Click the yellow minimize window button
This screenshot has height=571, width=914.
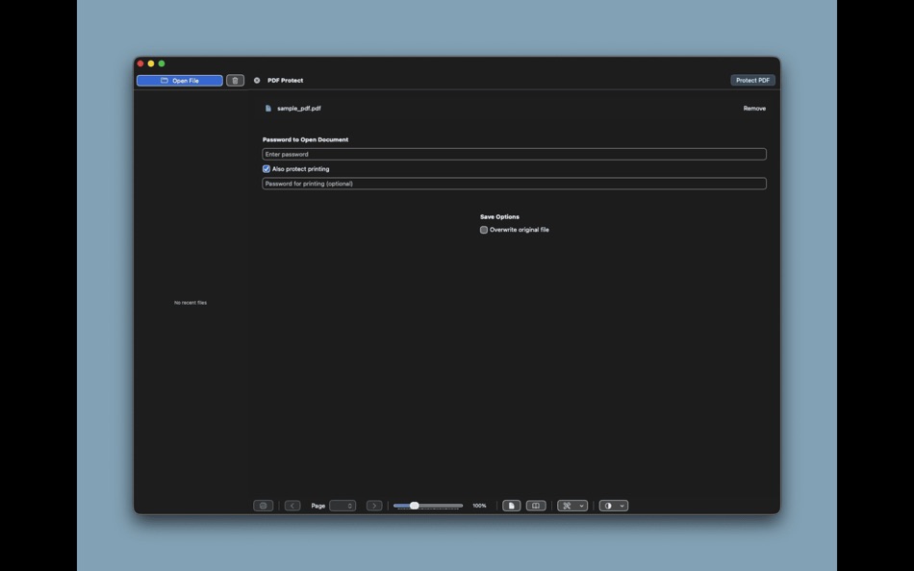[151, 63]
